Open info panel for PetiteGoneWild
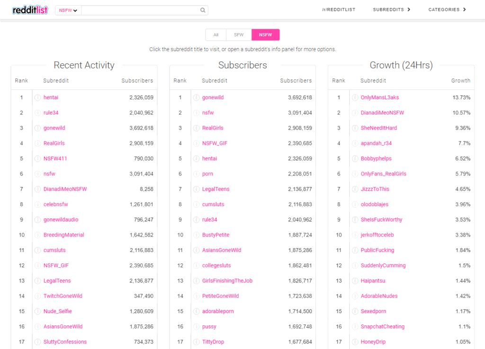485x349 pixels. (x=197, y=296)
